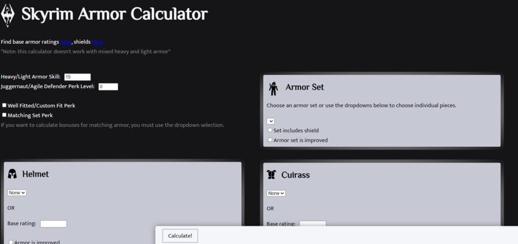
Task: Click the Cuirass heading text
Action: point(296,175)
